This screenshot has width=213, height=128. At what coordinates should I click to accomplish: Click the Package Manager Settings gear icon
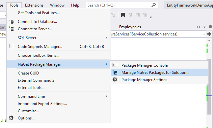coord(115,80)
